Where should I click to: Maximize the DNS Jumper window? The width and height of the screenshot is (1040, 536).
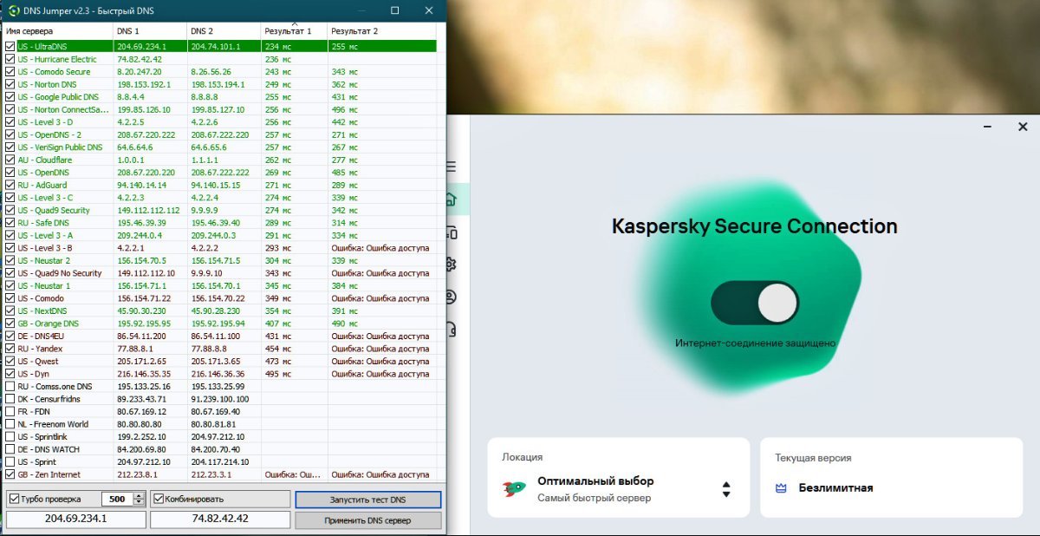(395, 10)
